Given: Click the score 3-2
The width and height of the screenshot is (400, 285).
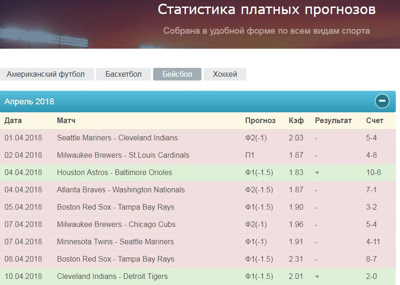Looking at the screenshot, I should point(371,207).
